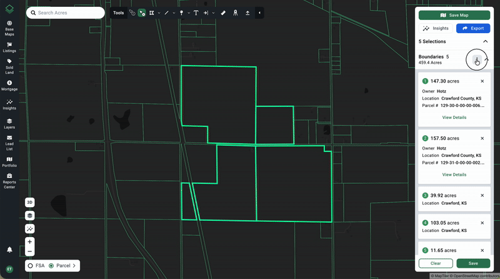500x279 pixels.
Task: Select the ruler measure tool
Action: tap(223, 13)
